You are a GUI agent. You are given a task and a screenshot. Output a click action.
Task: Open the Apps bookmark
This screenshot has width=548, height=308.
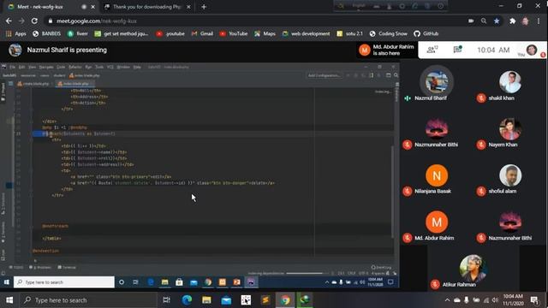tap(16, 33)
